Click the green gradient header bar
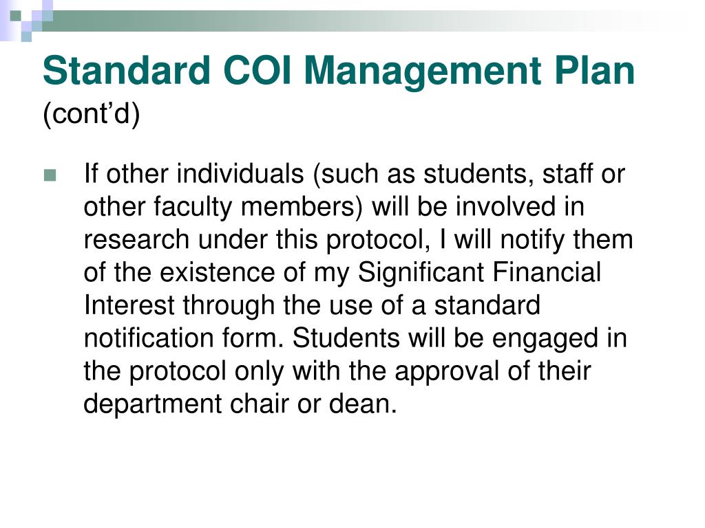705x528 pixels. [x=359, y=21]
